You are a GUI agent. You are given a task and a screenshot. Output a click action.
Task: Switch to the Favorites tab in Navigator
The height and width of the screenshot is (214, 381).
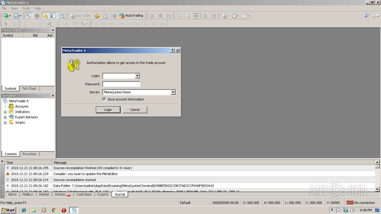[29, 154]
